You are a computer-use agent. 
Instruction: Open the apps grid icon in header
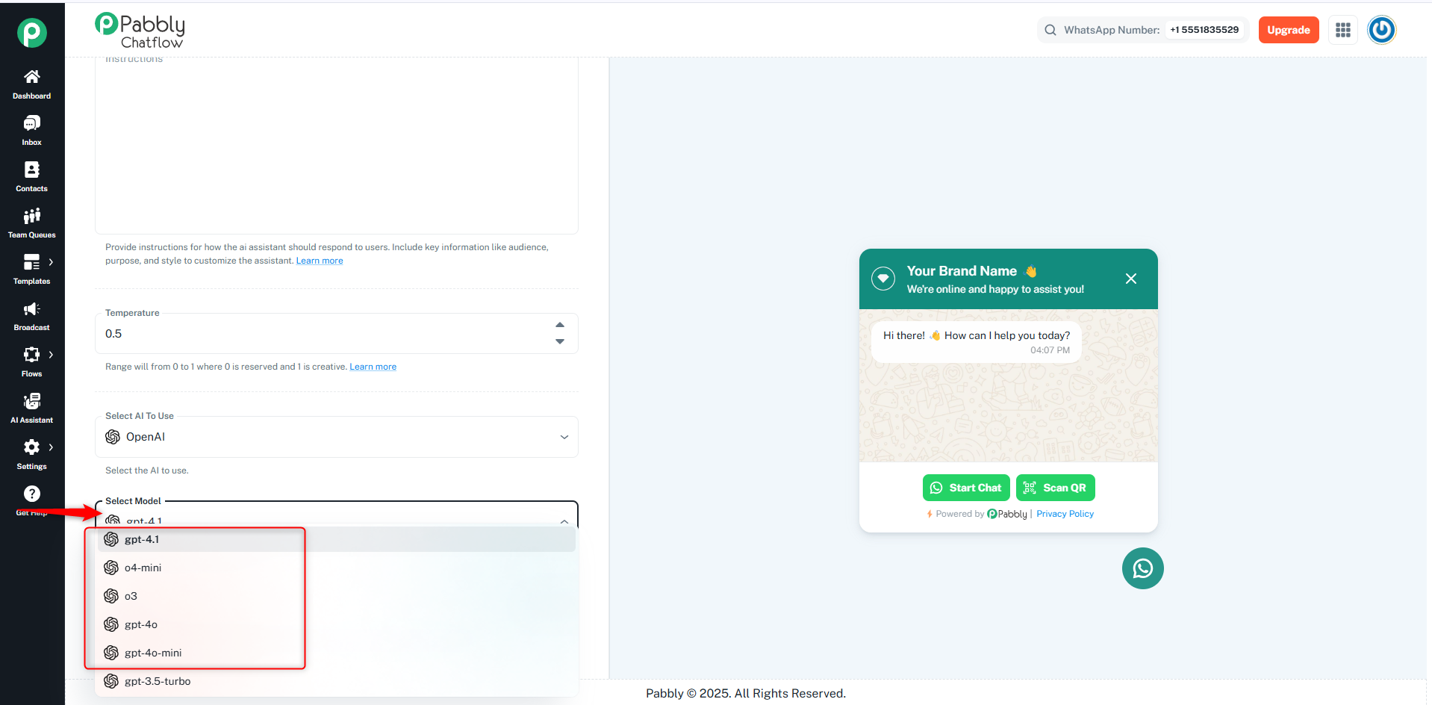(x=1343, y=30)
